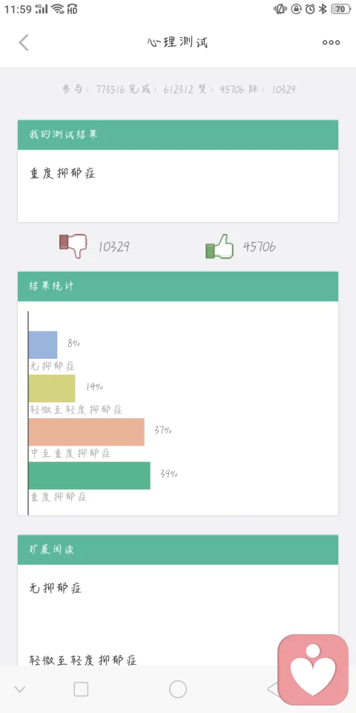Tap the recent apps square button

coord(81,689)
